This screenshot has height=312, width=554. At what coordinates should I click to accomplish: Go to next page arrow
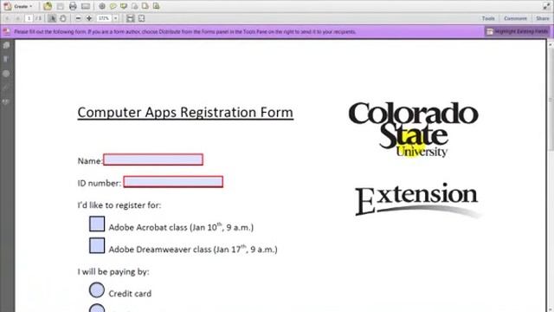[17, 18]
